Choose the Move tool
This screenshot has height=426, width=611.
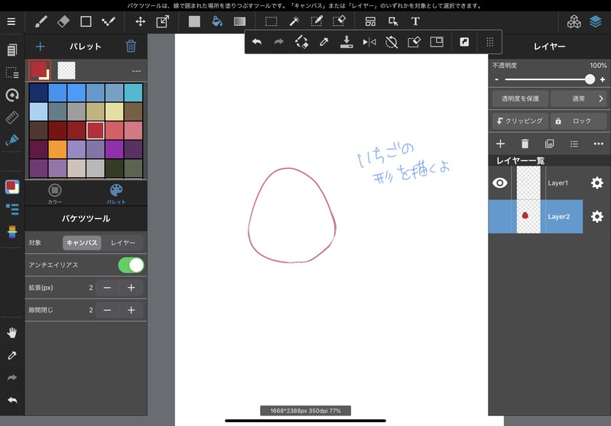coord(141,21)
